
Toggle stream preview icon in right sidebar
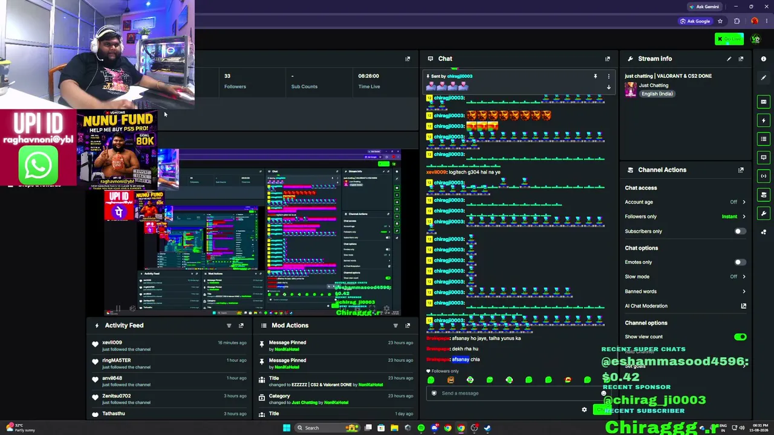[764, 176]
